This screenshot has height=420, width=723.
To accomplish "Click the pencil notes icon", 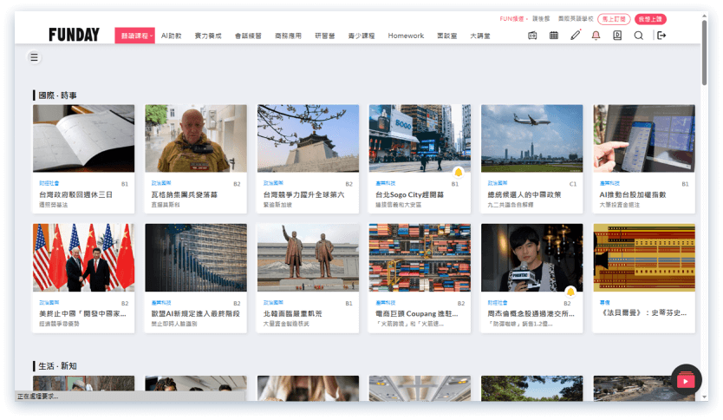I will pos(575,35).
